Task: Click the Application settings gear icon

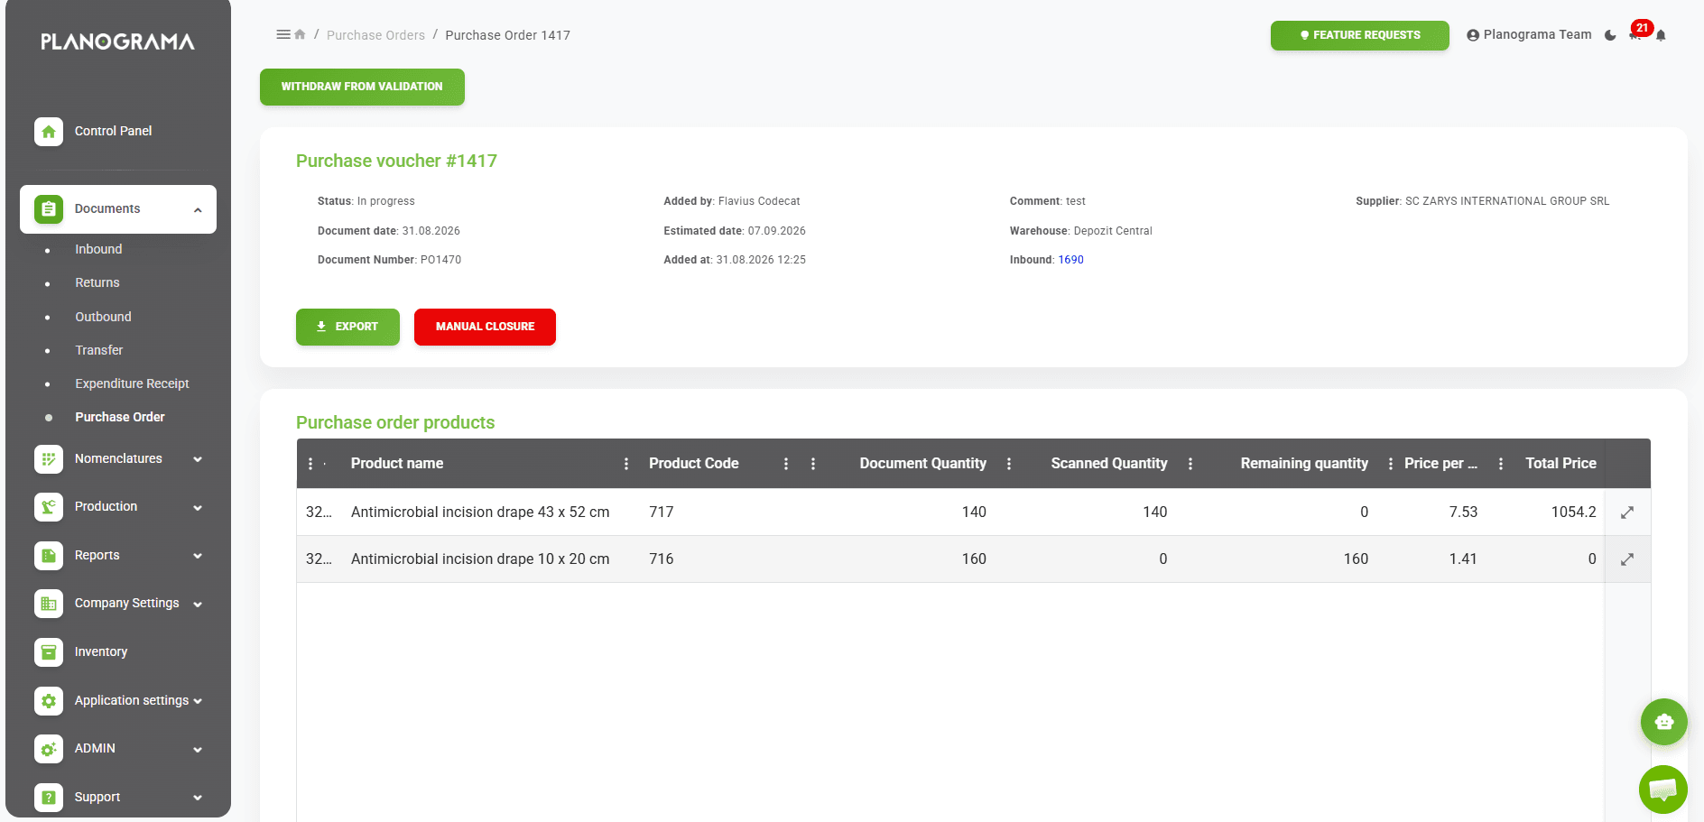Action: (49, 701)
